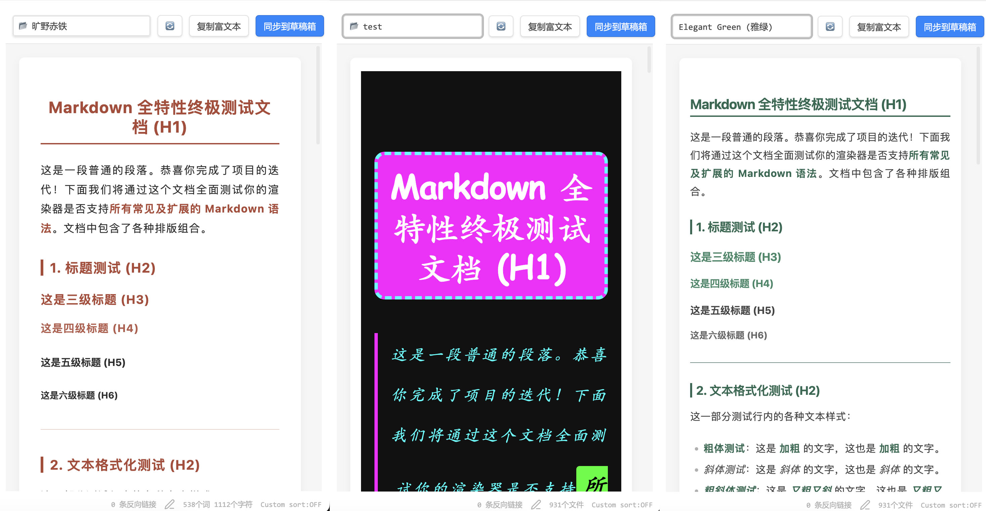Click the green '1. 标题测试 (H2)' heading

pyautogui.click(x=739, y=227)
